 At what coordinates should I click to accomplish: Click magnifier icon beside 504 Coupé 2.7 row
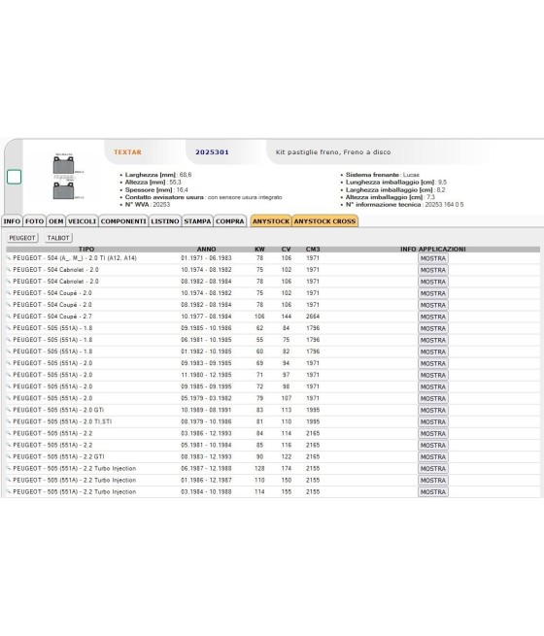pyautogui.click(x=9, y=317)
